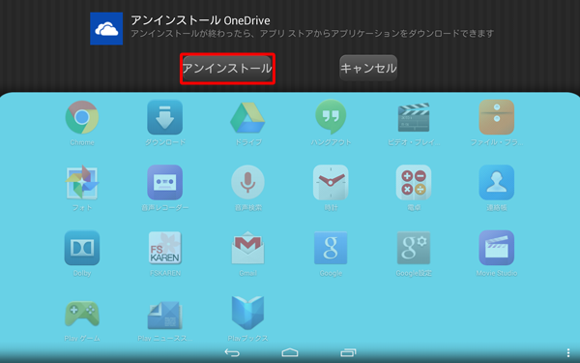Image resolution: width=580 pixels, height=363 pixels.
Task: Launch Movie Studio app
Action: point(497,248)
